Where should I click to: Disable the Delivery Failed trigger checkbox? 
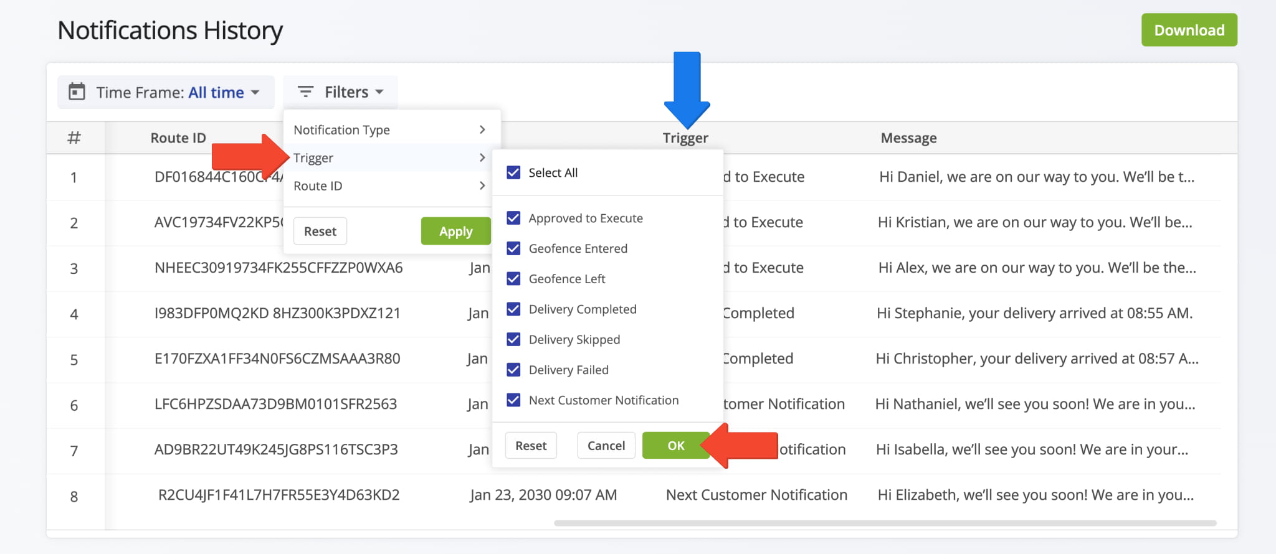coord(513,370)
